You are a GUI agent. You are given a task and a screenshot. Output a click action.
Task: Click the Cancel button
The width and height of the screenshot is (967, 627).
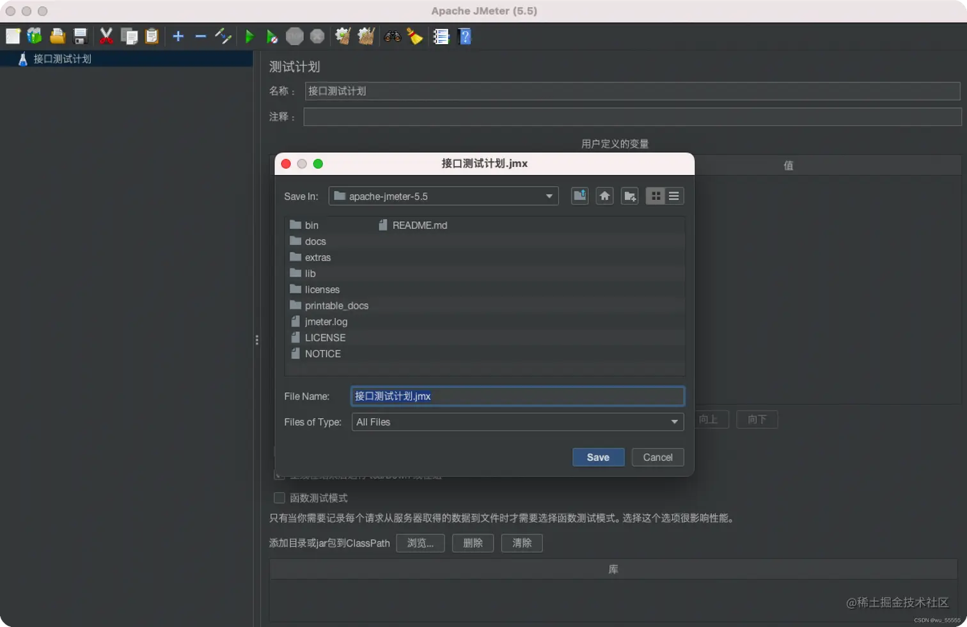pos(657,457)
